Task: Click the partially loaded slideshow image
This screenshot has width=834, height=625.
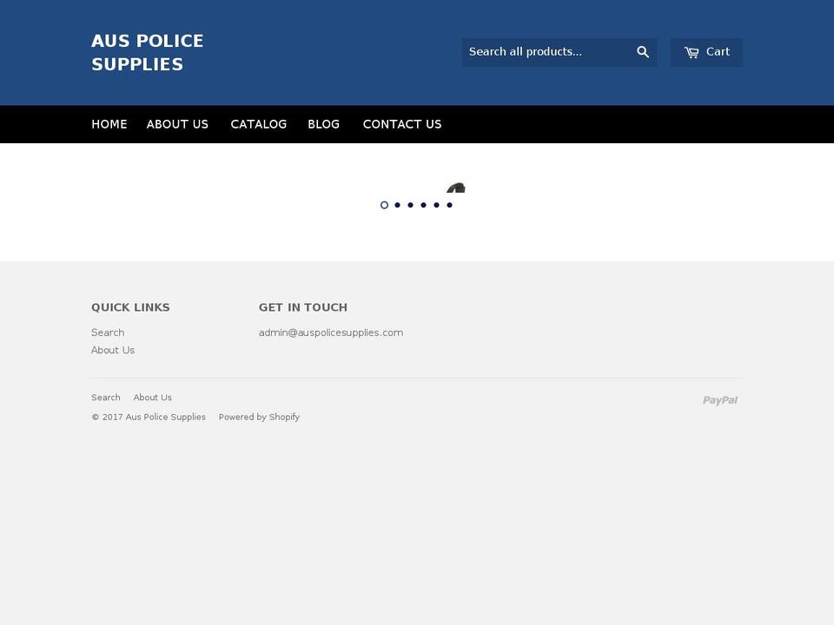Action: (456, 187)
